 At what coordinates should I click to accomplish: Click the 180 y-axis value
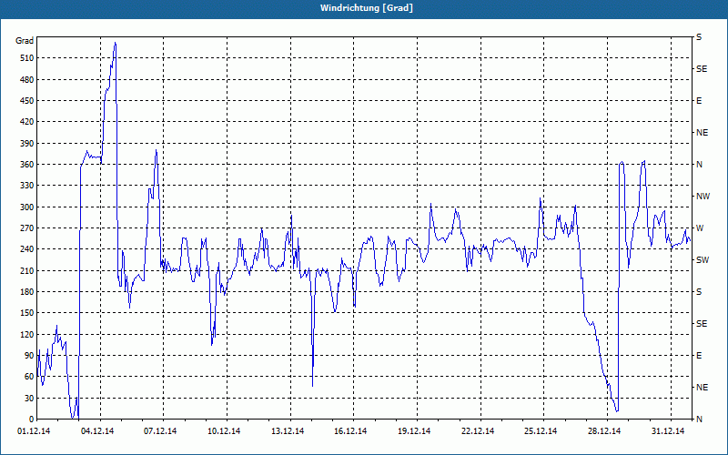coord(28,292)
